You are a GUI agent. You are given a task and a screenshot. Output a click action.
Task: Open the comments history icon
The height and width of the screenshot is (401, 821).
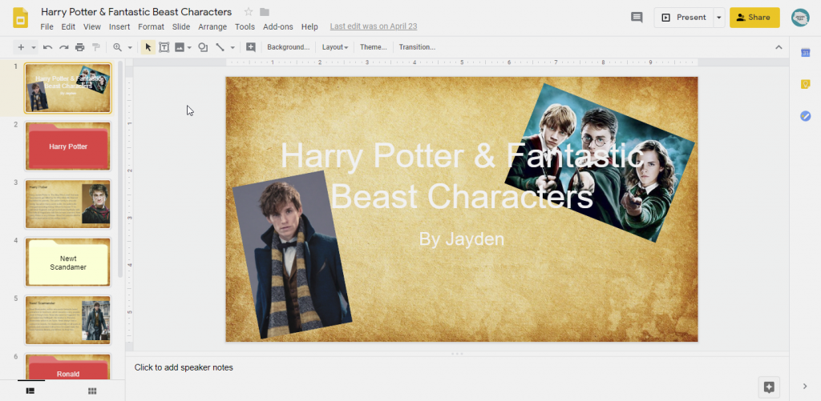tap(637, 18)
